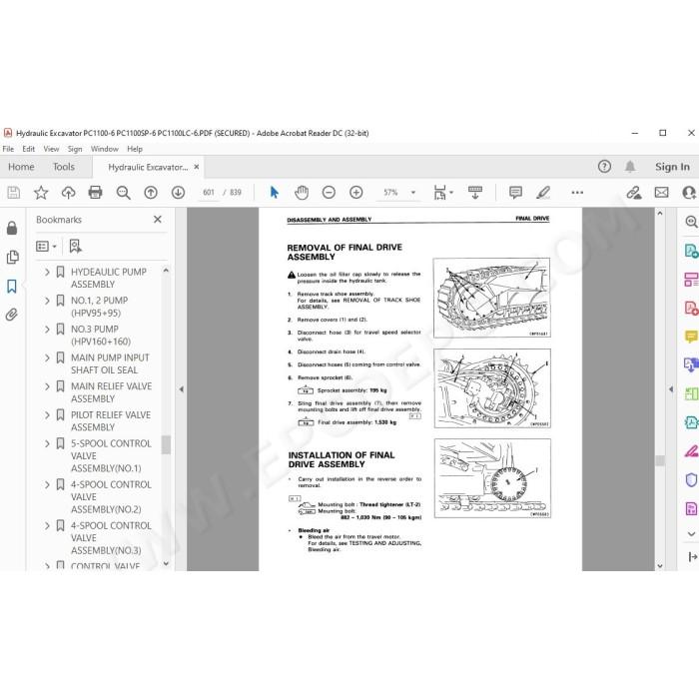Add a comment note
The height and width of the screenshot is (699, 699).
tap(515, 193)
